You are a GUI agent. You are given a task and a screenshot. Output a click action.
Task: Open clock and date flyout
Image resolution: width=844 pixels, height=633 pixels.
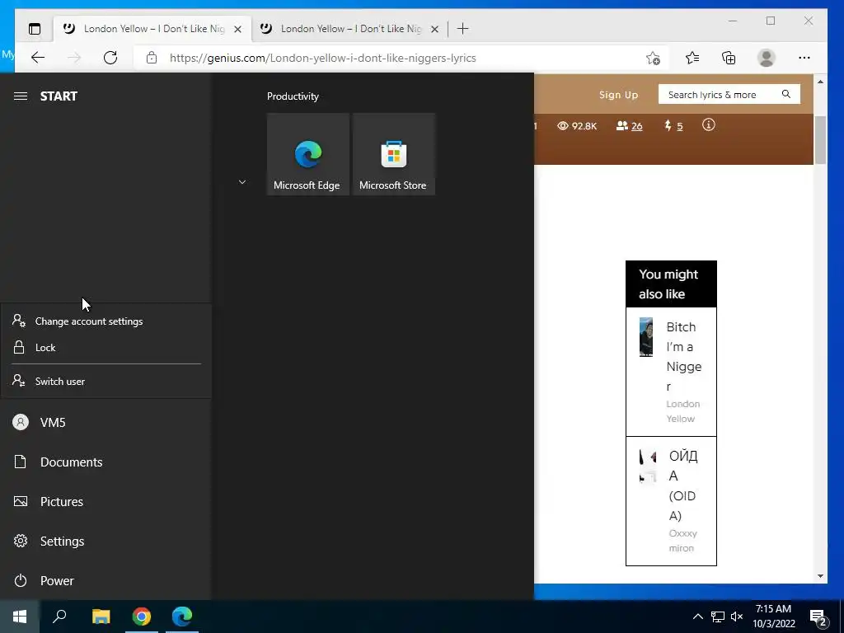pos(773,617)
